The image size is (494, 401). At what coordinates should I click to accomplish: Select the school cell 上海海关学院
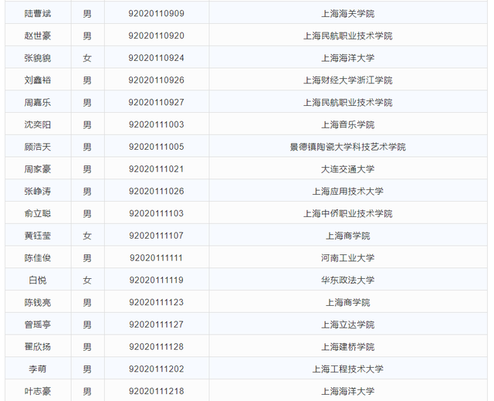[x=348, y=14]
